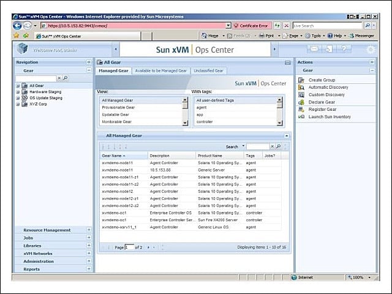
Task: Expand the Libraries navigation section
Action: [x=89, y=245]
